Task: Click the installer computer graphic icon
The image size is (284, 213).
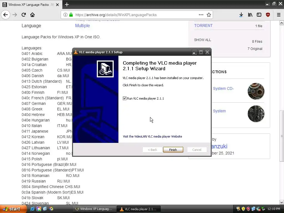Action: 105,69
